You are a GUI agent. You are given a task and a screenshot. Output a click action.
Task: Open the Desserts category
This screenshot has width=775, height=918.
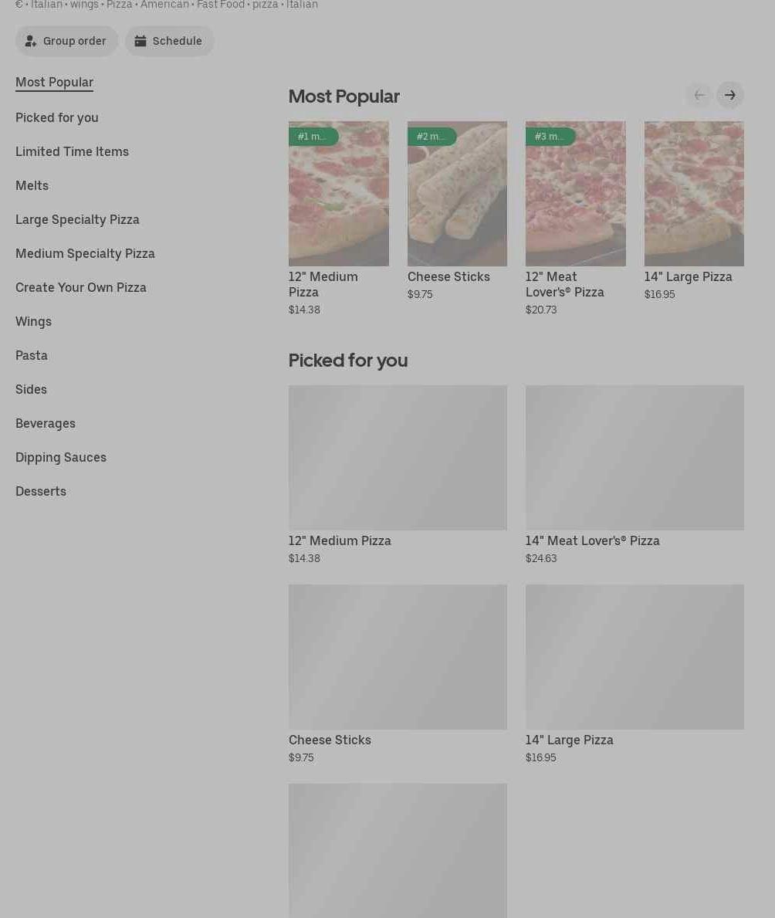click(x=41, y=491)
